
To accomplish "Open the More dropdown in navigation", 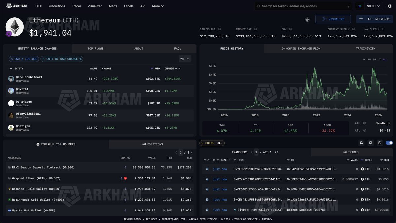I will (x=158, y=6).
